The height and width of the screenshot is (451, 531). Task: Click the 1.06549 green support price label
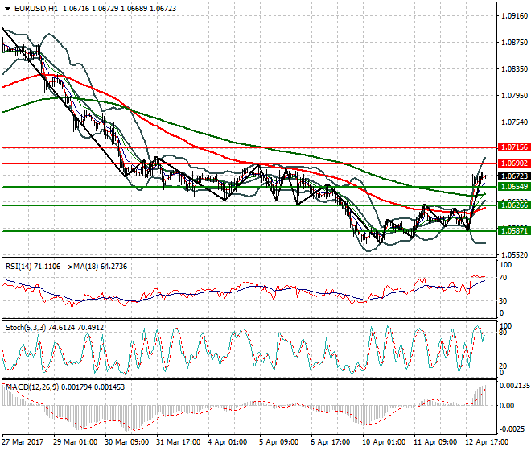(x=514, y=187)
